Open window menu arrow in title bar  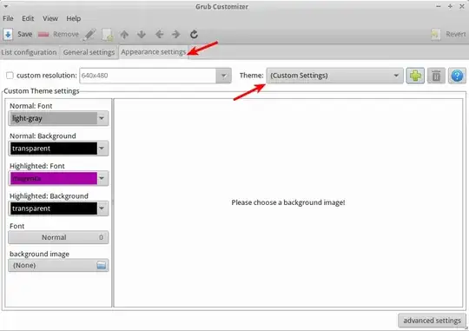click(x=6, y=6)
